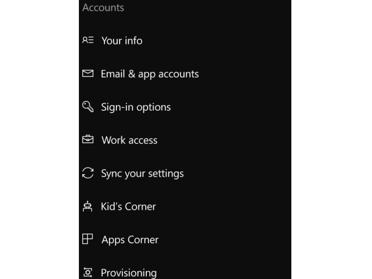Click the robot icon for Kid's Corner
Viewport: 372px width, 279px height.
(x=88, y=206)
